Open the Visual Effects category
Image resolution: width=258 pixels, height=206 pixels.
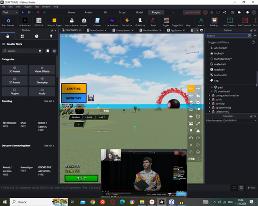tap(42, 70)
